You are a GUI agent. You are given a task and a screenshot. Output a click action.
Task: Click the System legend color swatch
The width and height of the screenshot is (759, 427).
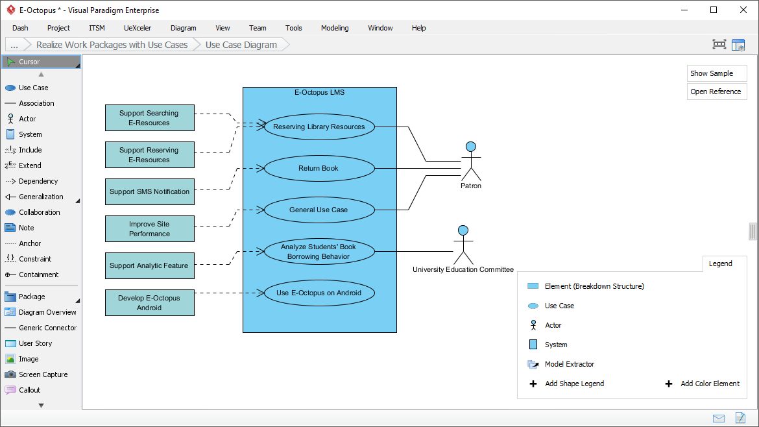coord(533,345)
